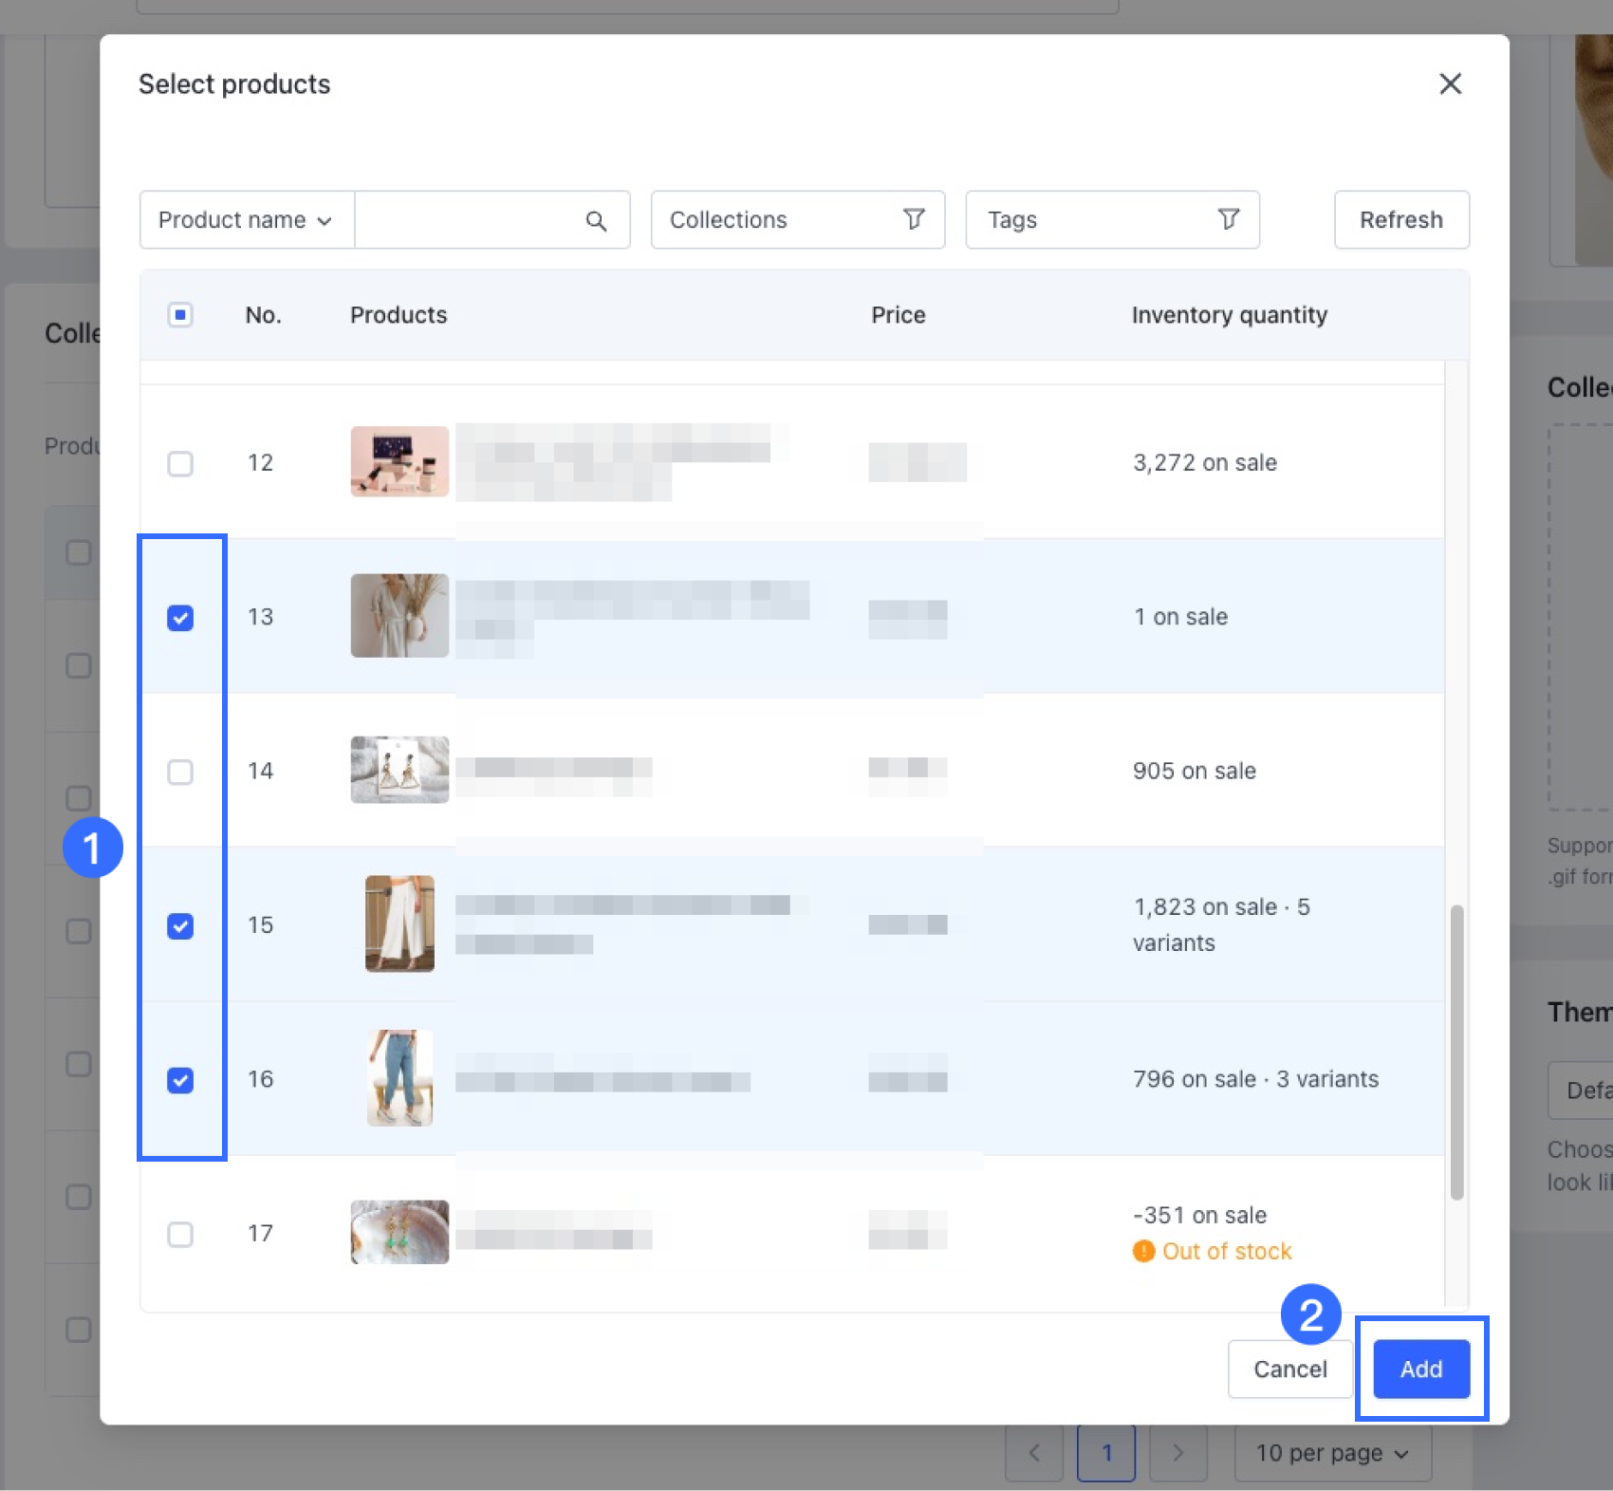Click the product list vertical scrollbar
1613x1491 pixels.
tap(1456, 1053)
